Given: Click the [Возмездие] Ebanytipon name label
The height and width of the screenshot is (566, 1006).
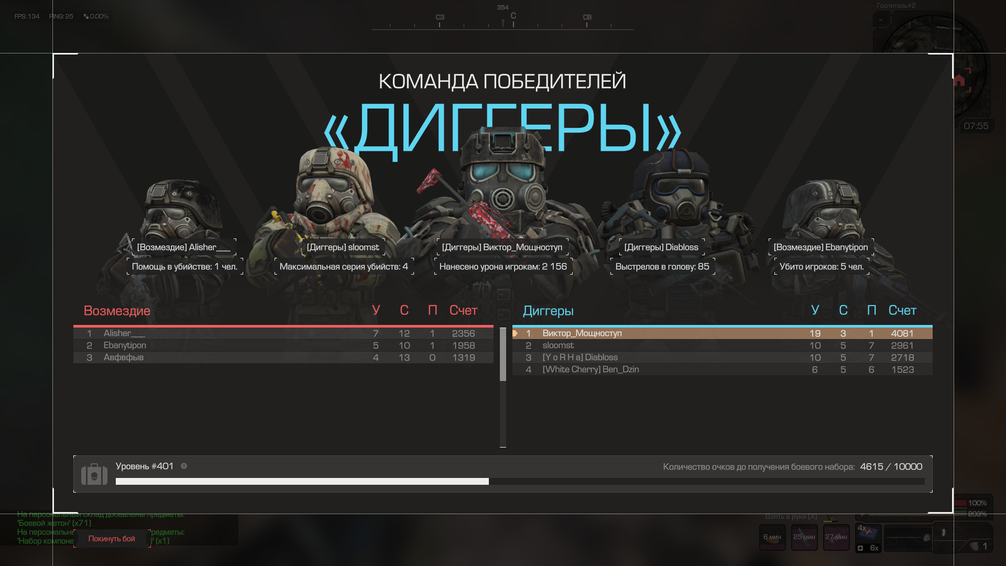Looking at the screenshot, I should 821,247.
